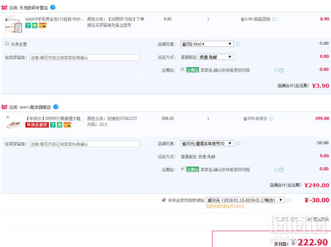Click 9.80 unit price of phone case
This screenshot has width=331, height=247.
pos(168,19)
